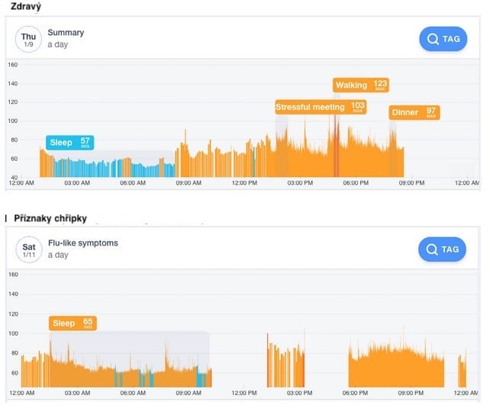Image resolution: width=490 pixels, height=408 pixels.
Task: Click the 'a day' subtitle under Summary
Action: 58,44
